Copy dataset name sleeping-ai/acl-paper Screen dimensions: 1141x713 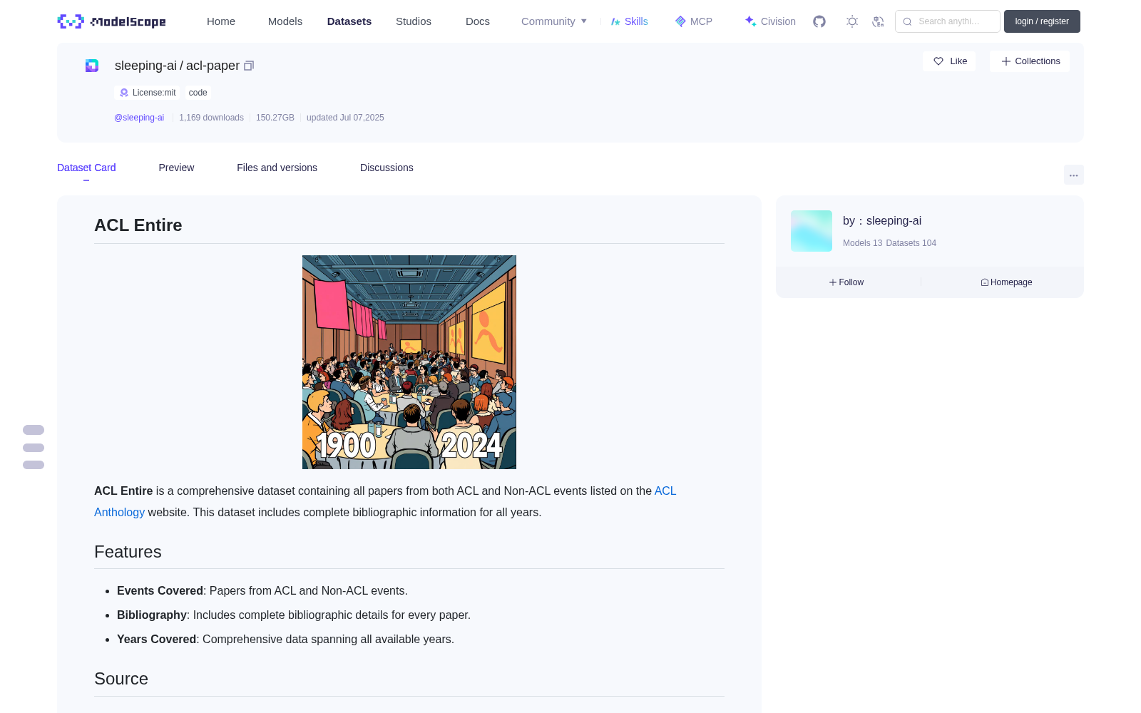[x=249, y=66]
